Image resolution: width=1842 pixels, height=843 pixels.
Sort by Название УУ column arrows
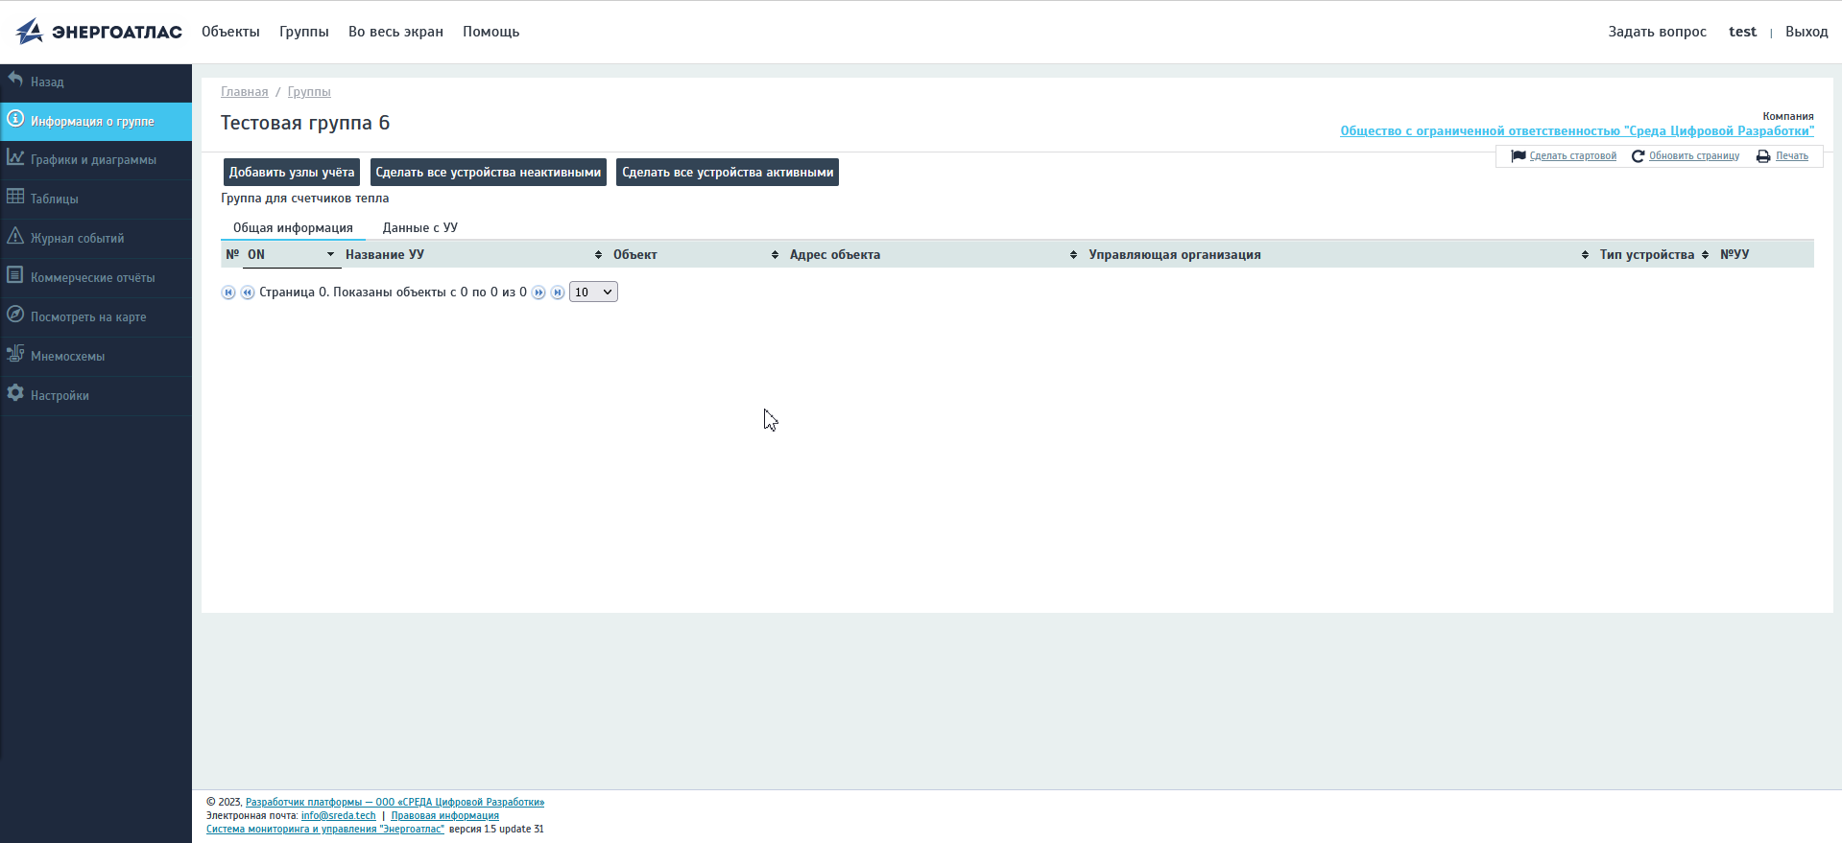[598, 255]
